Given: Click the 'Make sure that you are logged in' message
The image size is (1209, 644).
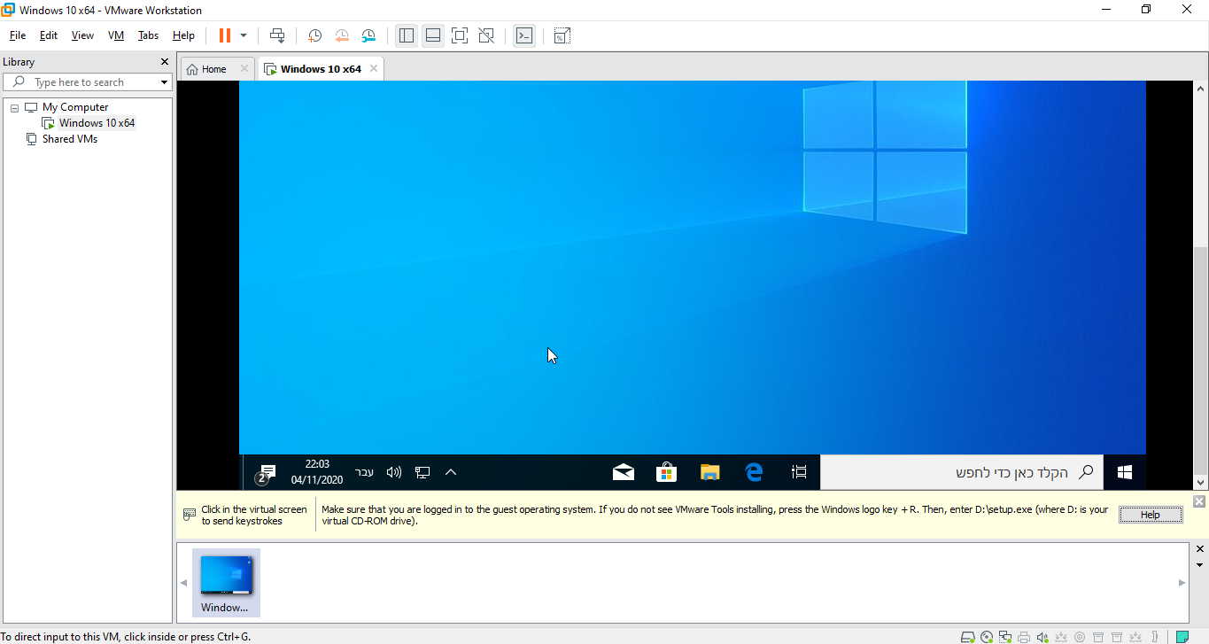Looking at the screenshot, I should tap(715, 515).
